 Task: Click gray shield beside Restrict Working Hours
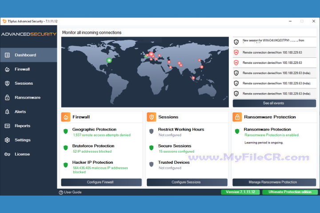coord(151,131)
